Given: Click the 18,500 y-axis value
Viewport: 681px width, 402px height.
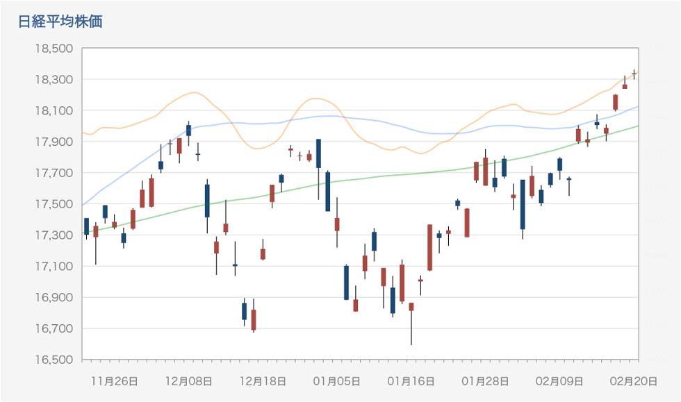Looking at the screenshot, I should tap(54, 49).
